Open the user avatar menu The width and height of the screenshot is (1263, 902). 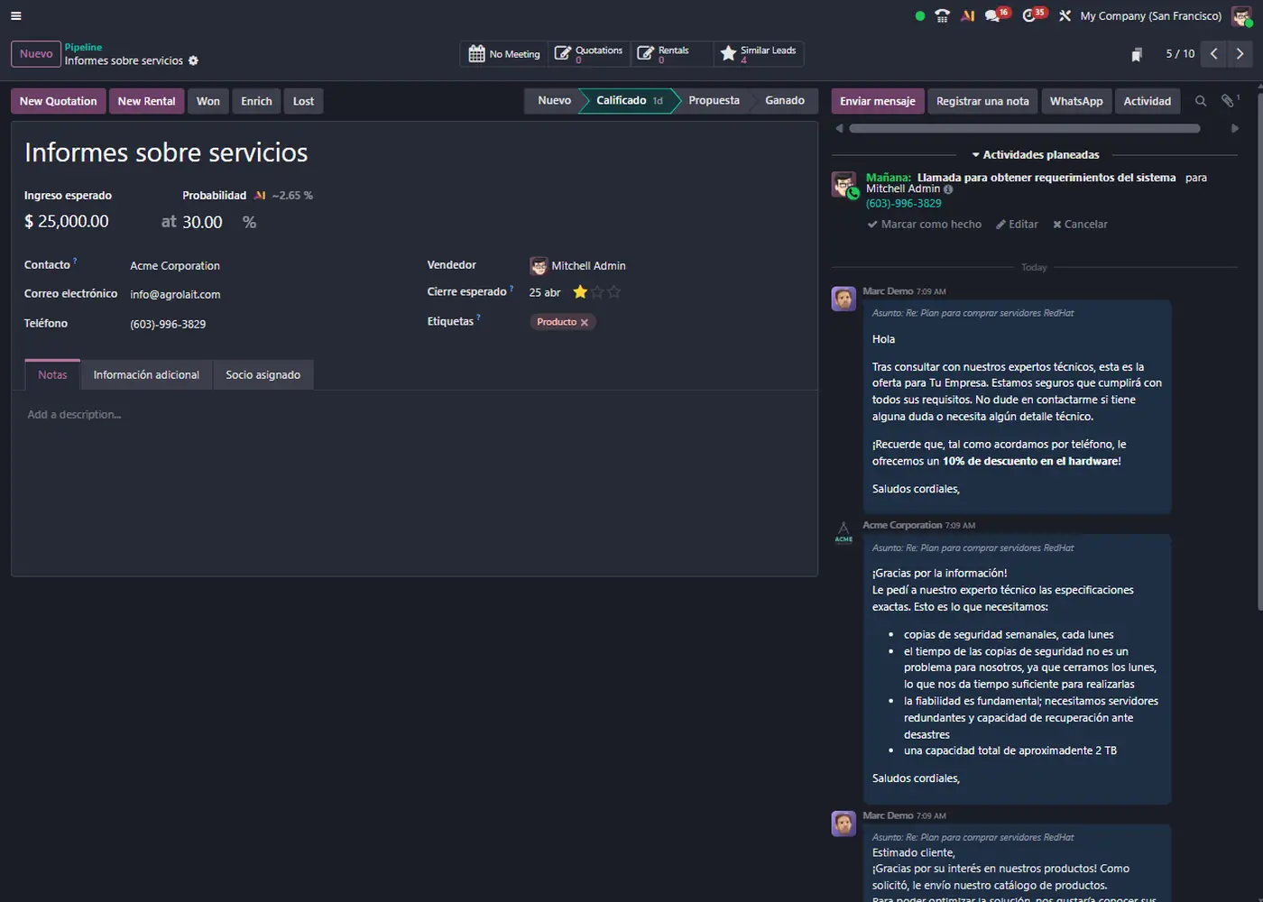tap(1241, 15)
